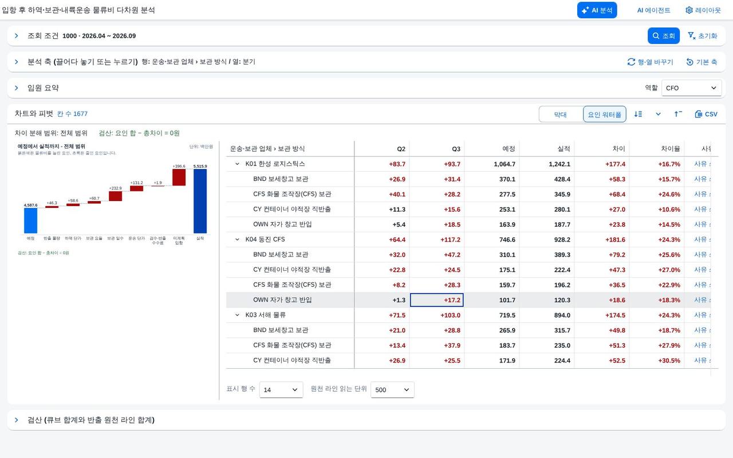Open the 표시 행 수 dropdown
This screenshot has width=733, height=458.
tap(281, 389)
